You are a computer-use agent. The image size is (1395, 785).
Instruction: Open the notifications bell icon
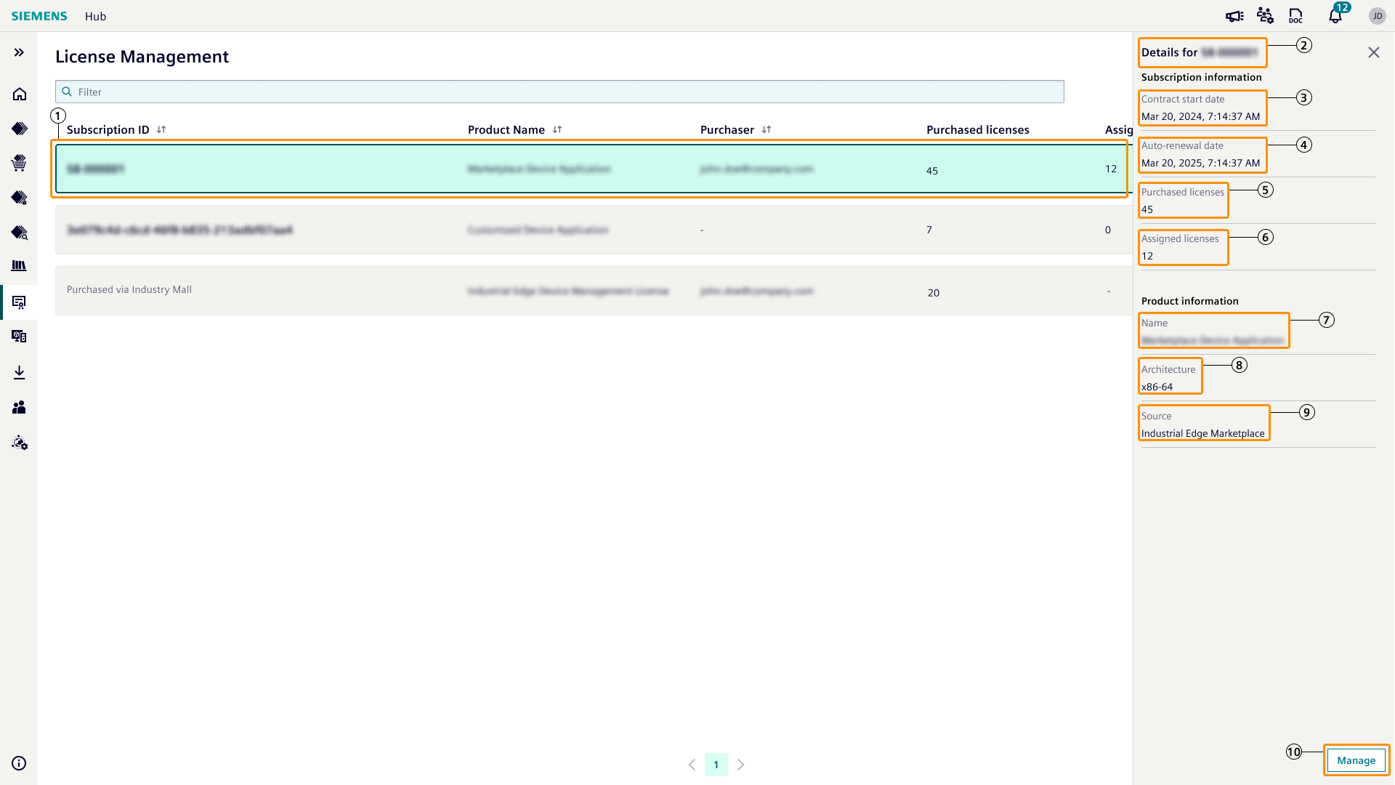(x=1335, y=16)
